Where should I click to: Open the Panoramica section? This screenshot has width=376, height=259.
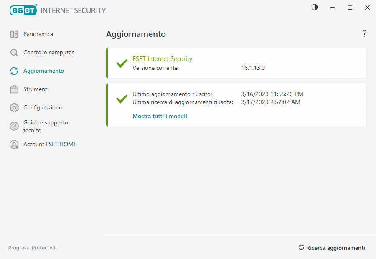[x=38, y=34]
